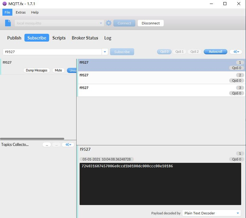The image size is (246, 218).
Task: Open the File menu
Action: coord(7,12)
